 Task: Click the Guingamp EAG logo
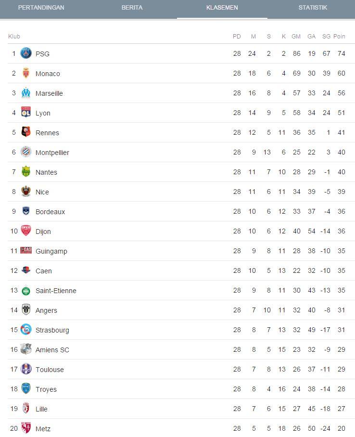(x=26, y=251)
